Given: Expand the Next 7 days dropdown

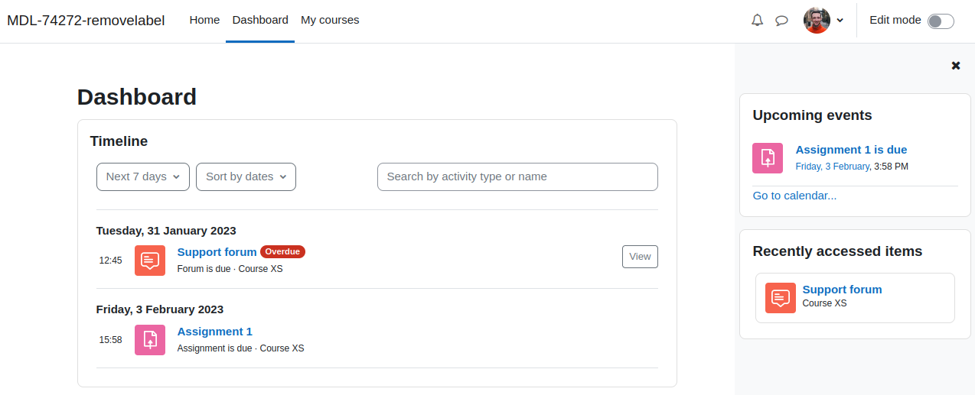Looking at the screenshot, I should (x=143, y=176).
